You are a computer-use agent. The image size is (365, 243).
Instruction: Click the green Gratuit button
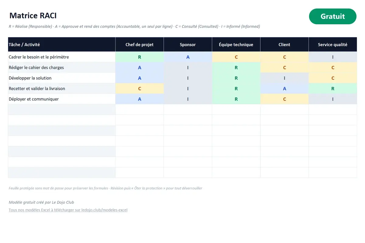click(332, 16)
